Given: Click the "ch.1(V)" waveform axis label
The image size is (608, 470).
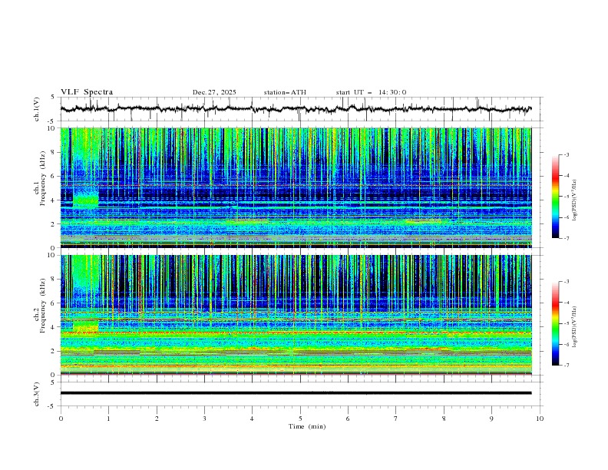Looking at the screenshot, I should click(x=37, y=109).
